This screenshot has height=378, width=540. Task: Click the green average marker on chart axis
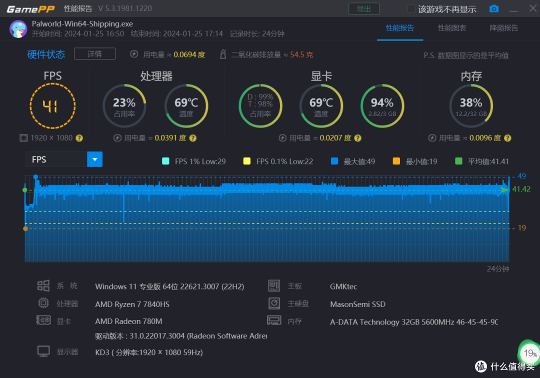(x=25, y=190)
